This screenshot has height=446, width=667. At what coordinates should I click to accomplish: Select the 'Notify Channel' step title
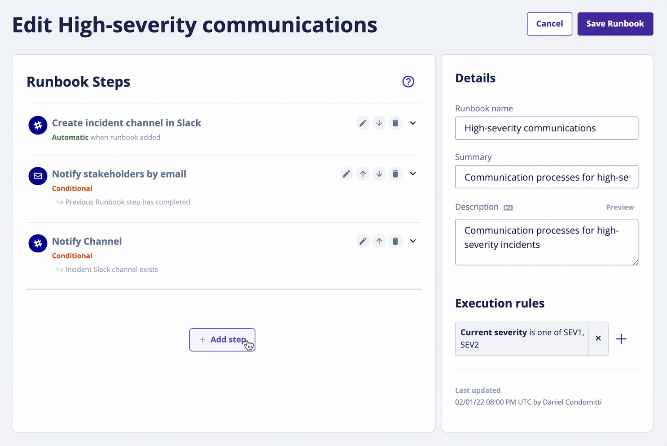tap(87, 241)
